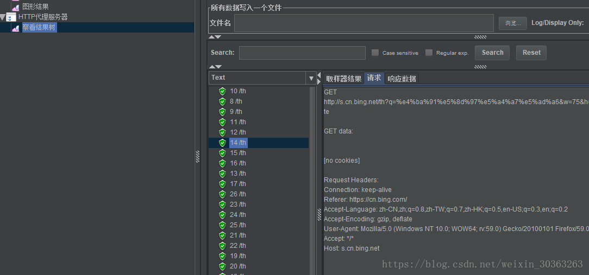589x275 pixels.
Task: Select the 26 /th sample result
Action: [238, 194]
